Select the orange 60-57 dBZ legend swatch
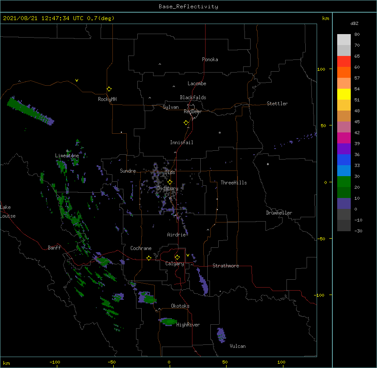 tap(344, 72)
